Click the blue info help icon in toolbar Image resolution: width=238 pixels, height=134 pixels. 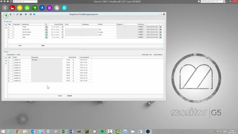(34, 14)
